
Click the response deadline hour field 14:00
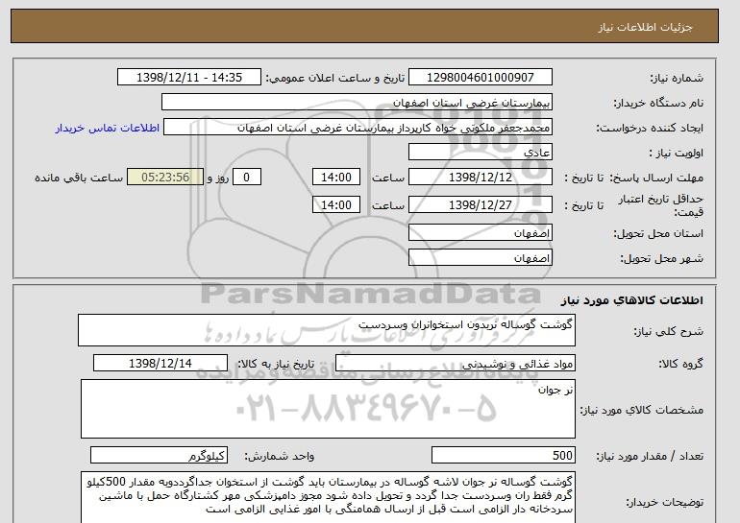336,178
